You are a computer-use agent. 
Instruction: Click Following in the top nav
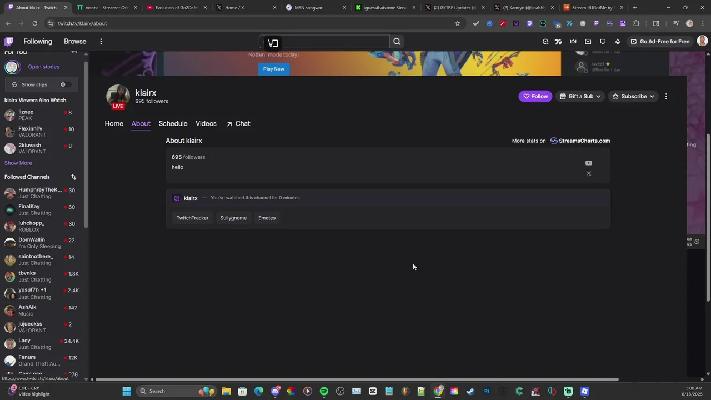pos(38,42)
